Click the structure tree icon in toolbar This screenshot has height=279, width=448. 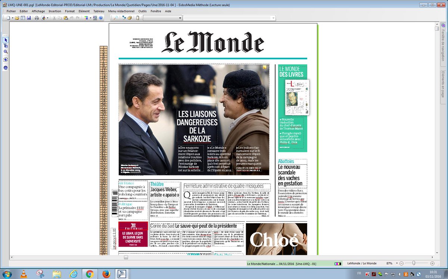(x=124, y=18)
